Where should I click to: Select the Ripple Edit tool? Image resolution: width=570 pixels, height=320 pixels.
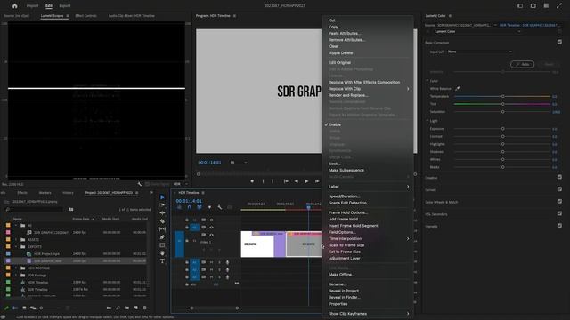pos(162,213)
